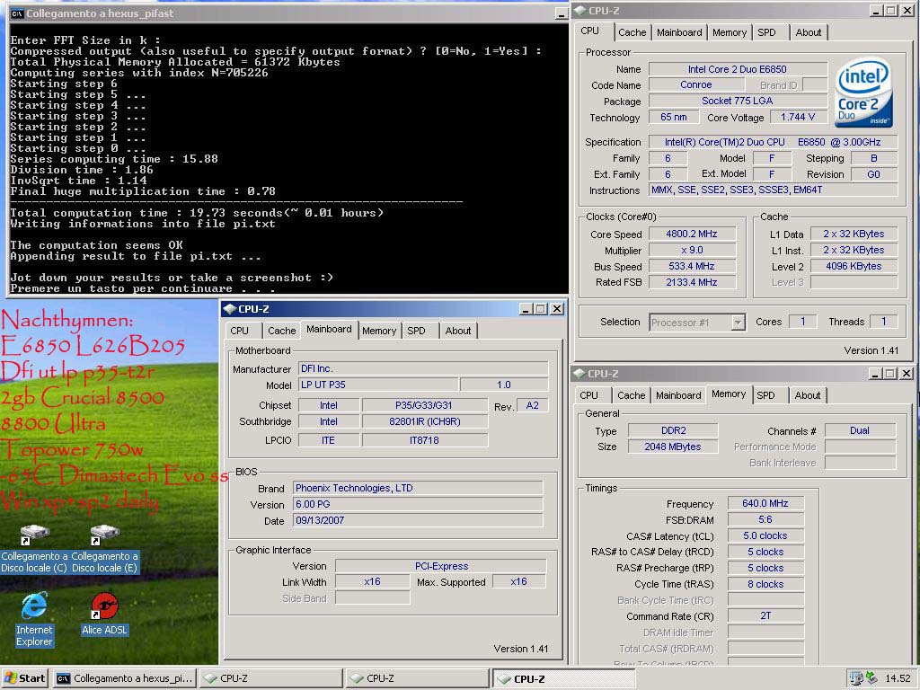Open the Disco locale (E) desktop shortcut
The height and width of the screenshot is (690, 920).
coord(104,551)
